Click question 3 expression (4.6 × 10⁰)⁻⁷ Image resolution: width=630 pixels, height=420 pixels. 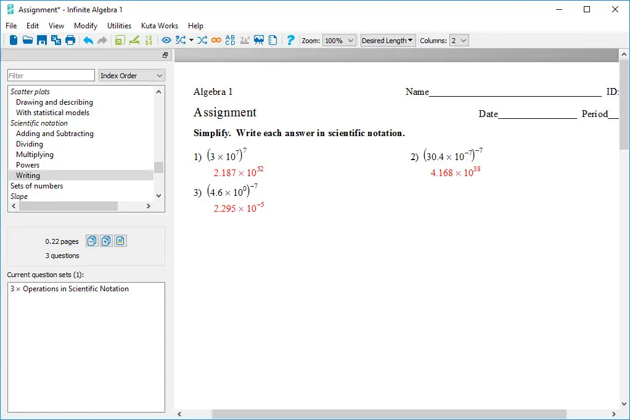click(x=232, y=191)
